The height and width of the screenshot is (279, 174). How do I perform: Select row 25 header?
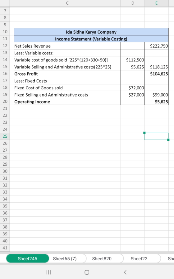click(x=5, y=136)
